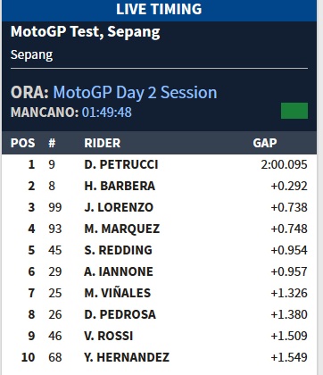Image resolution: width=323 pixels, height=375 pixels.
Task: Select rider D. PETRUCCI row
Action: click(159, 164)
